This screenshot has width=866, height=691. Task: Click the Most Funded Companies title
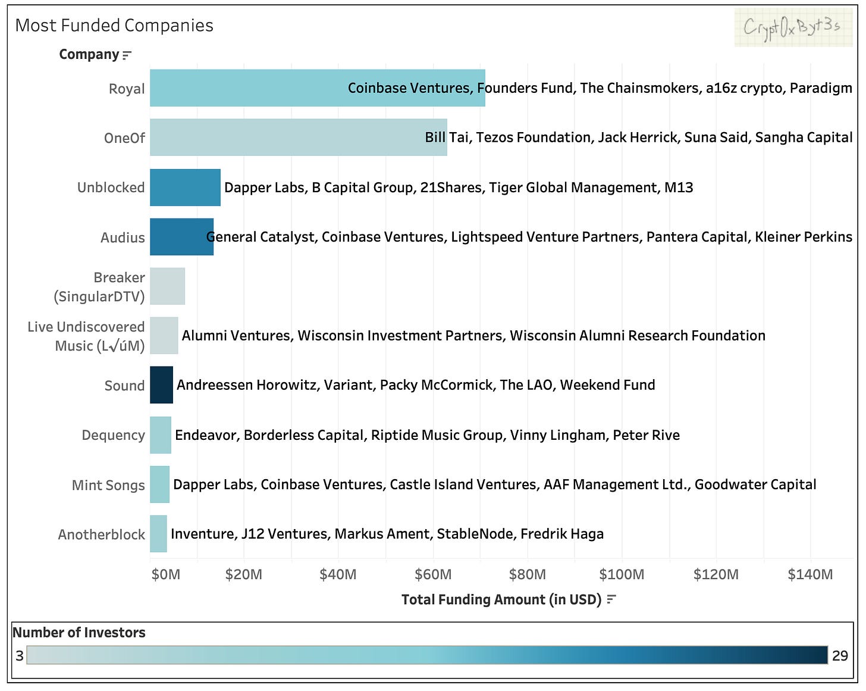pos(114,26)
